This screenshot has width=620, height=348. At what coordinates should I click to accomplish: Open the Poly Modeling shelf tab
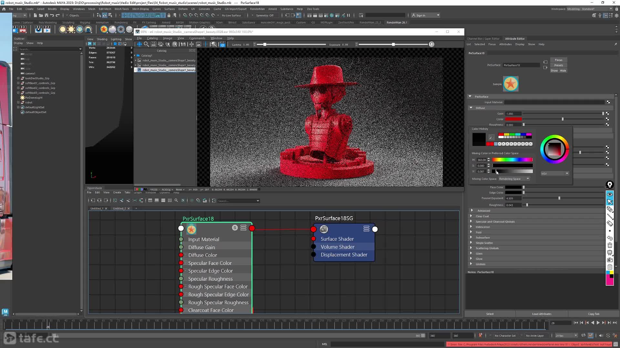(x=47, y=23)
